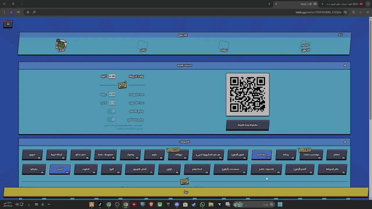372x209 pixels.
Task: Click the active Chrome icon in the taskbar
Action: coord(126,204)
